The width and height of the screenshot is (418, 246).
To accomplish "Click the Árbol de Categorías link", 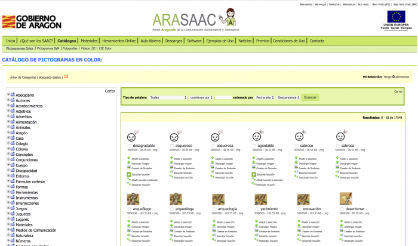I will (23, 77).
